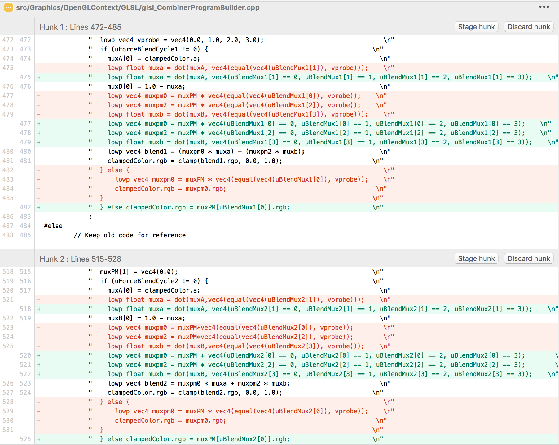Viewport: 559px width, 445px height.
Task: Select the Hunk 2 : Lines 515-528 header
Action: (81, 259)
